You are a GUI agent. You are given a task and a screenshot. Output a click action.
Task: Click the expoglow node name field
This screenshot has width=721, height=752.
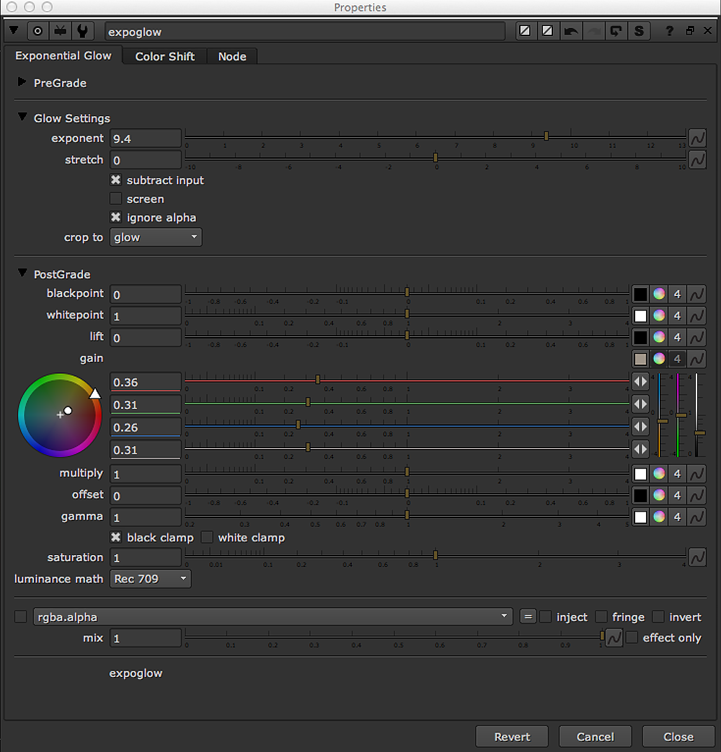(305, 32)
